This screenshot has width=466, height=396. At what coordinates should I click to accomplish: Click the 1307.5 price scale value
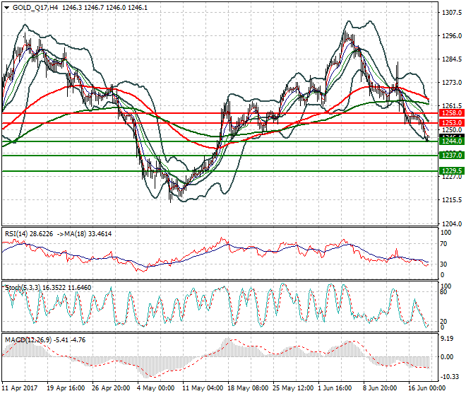point(452,13)
